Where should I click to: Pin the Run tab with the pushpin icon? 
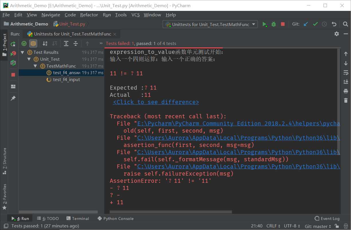pyautogui.click(x=13, y=98)
